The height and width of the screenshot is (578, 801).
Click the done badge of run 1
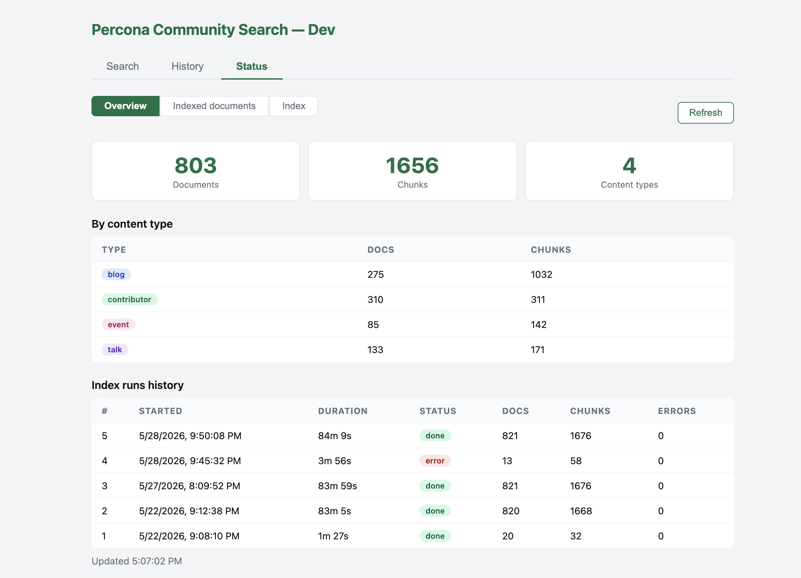pos(435,536)
